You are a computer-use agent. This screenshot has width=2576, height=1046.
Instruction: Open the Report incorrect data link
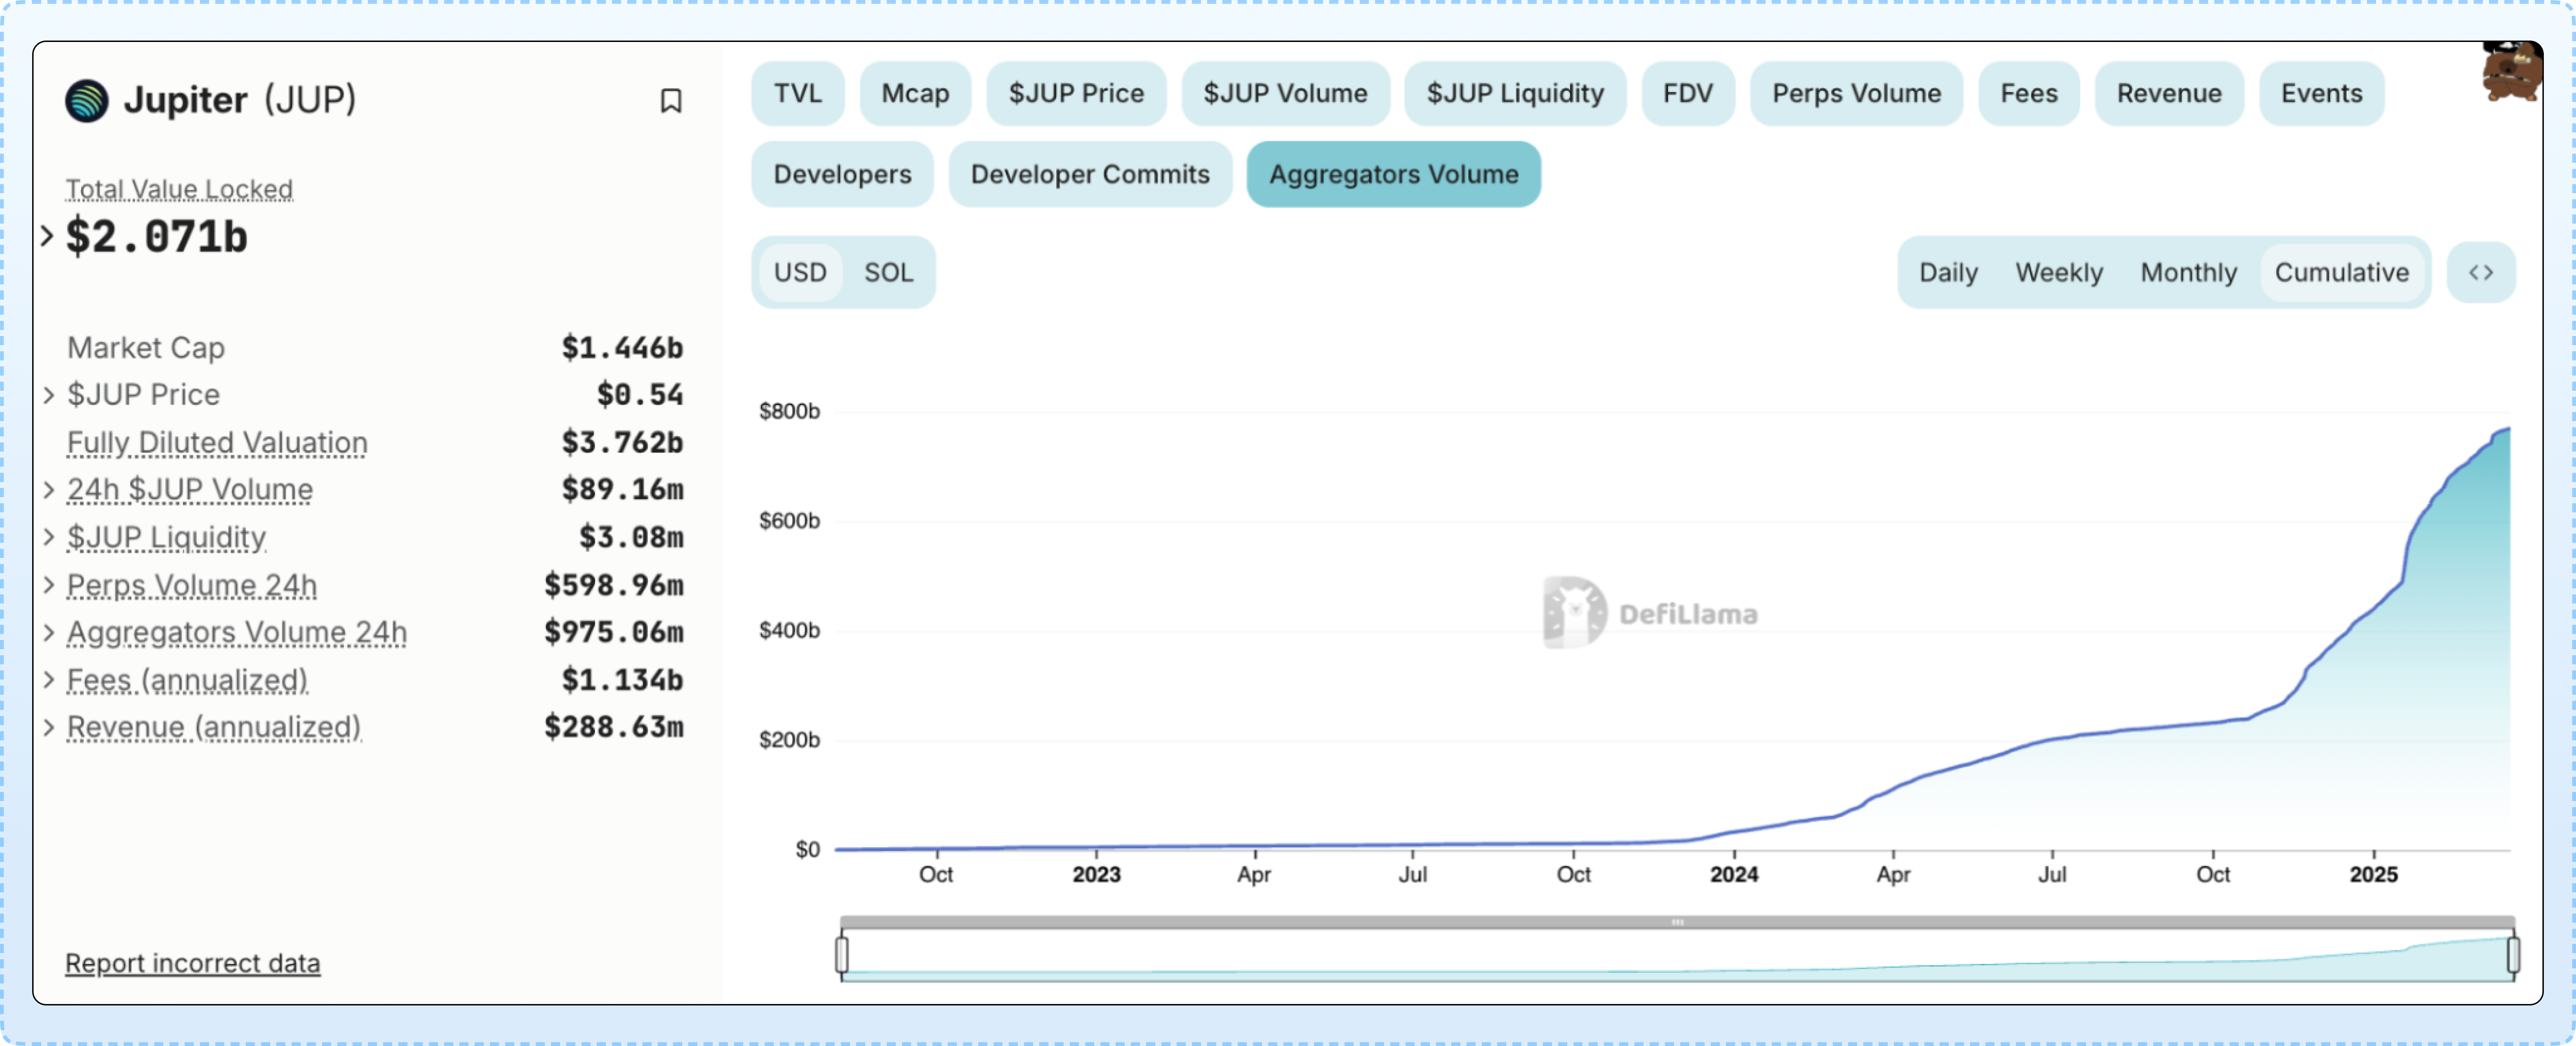tap(193, 963)
